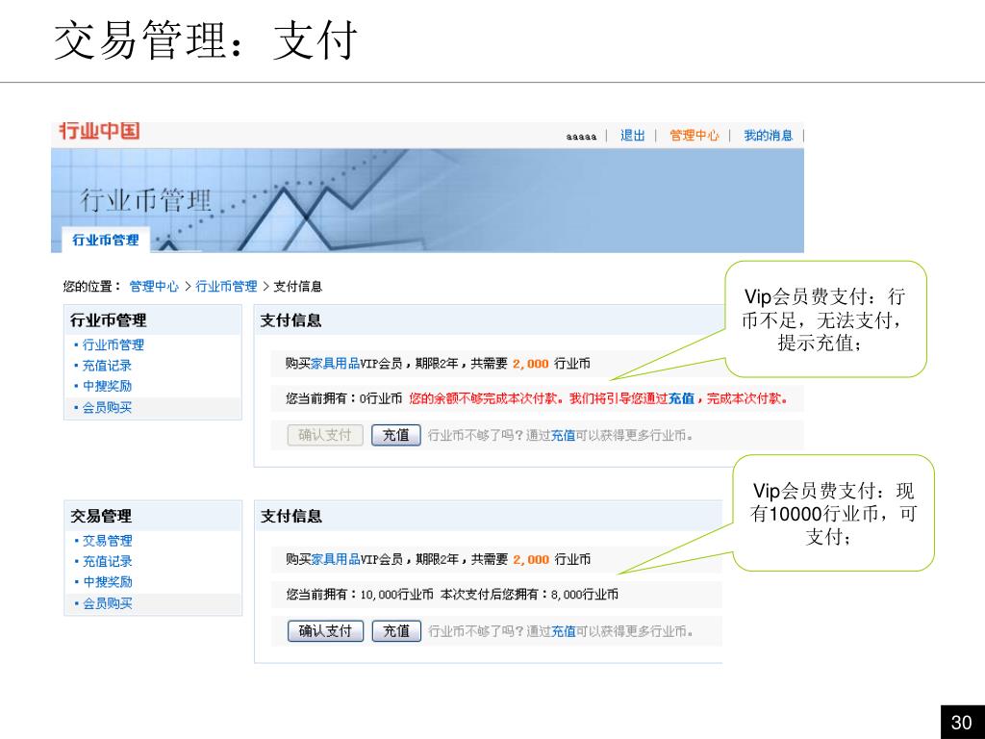
Task: Click the 交易管理 sidebar heading
Action: point(101,517)
